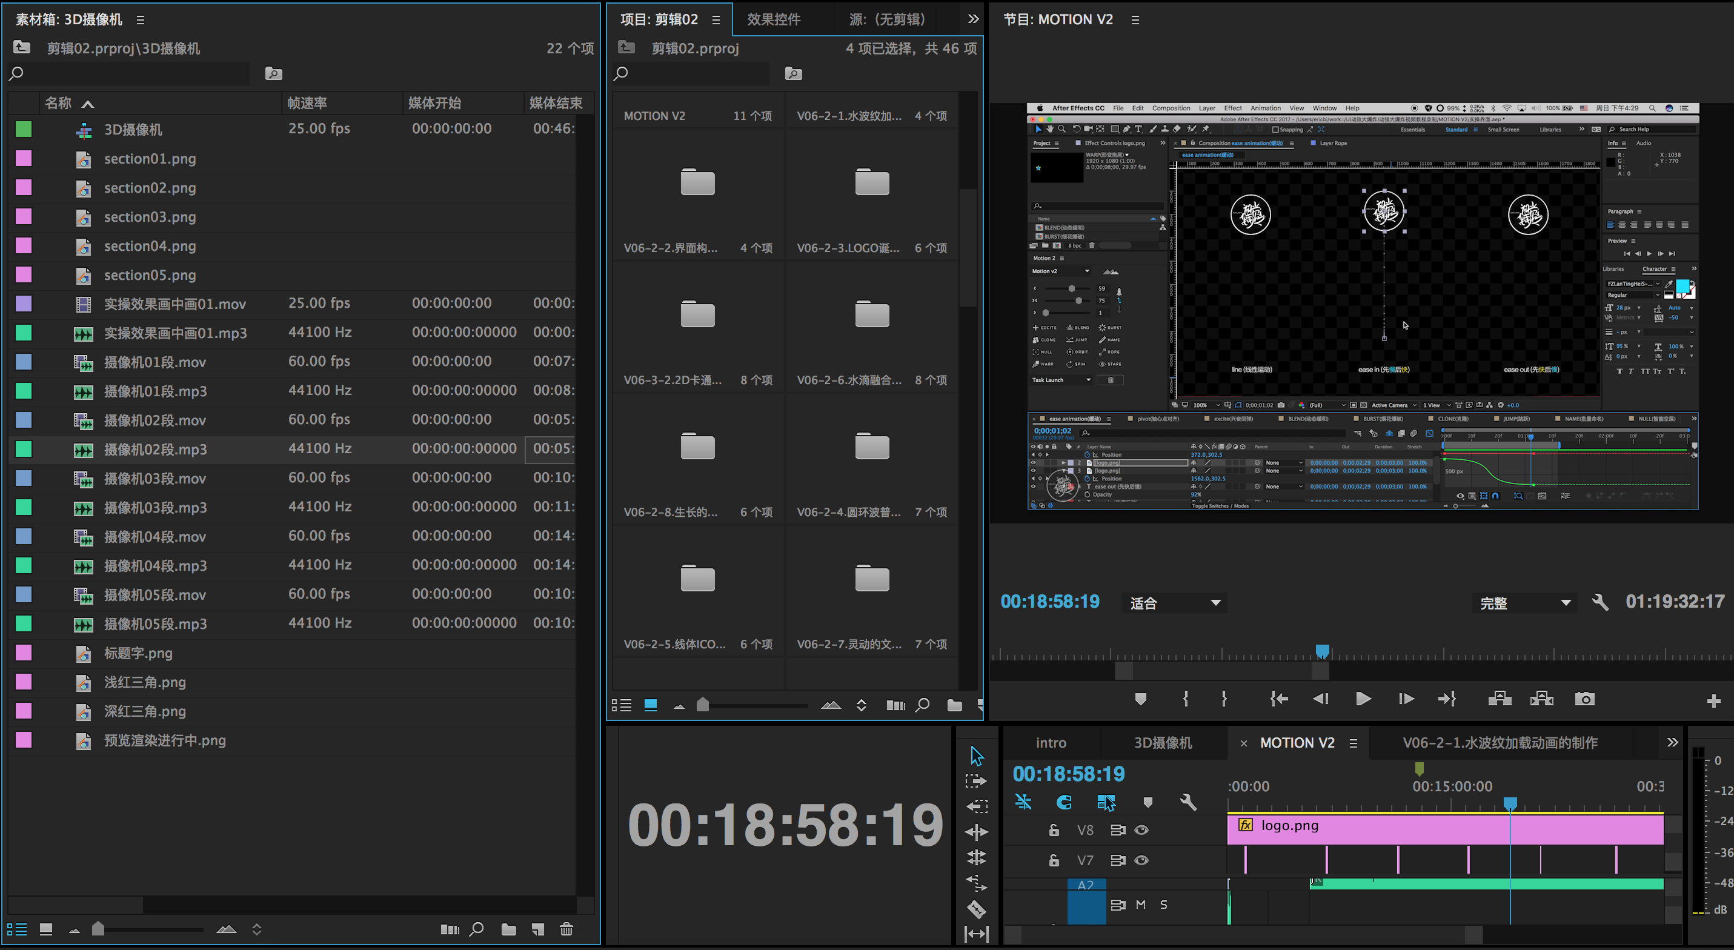The image size is (1734, 950).
Task: Toggle lock on track V7
Action: [x=1054, y=860]
